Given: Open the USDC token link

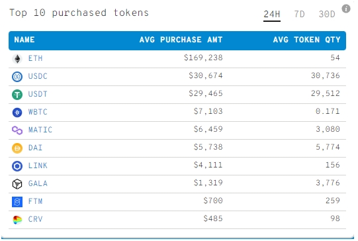Looking at the screenshot, I should pos(38,76).
